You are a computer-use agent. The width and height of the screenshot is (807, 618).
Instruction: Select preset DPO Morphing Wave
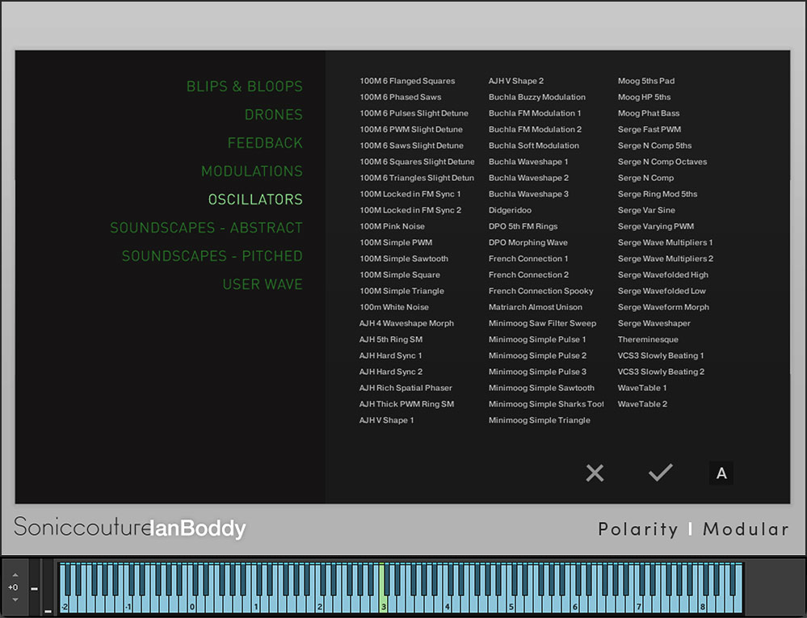528,242
